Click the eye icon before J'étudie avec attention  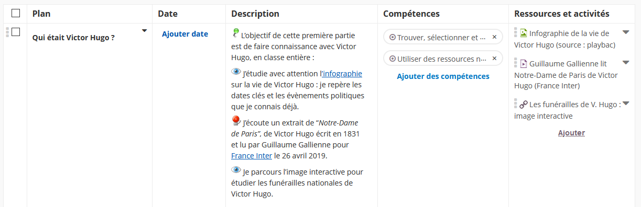click(x=236, y=72)
